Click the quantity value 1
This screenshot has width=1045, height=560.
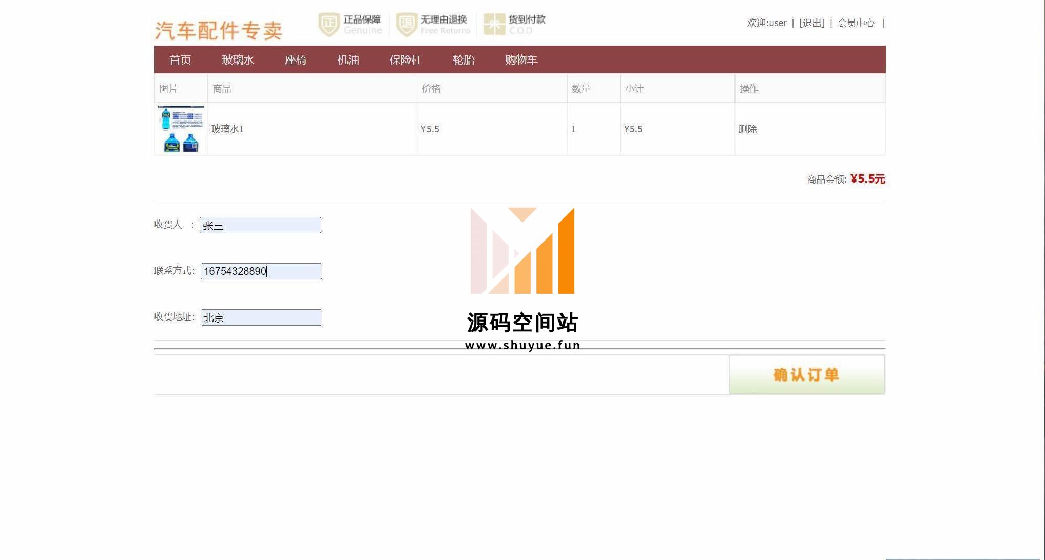tap(573, 129)
